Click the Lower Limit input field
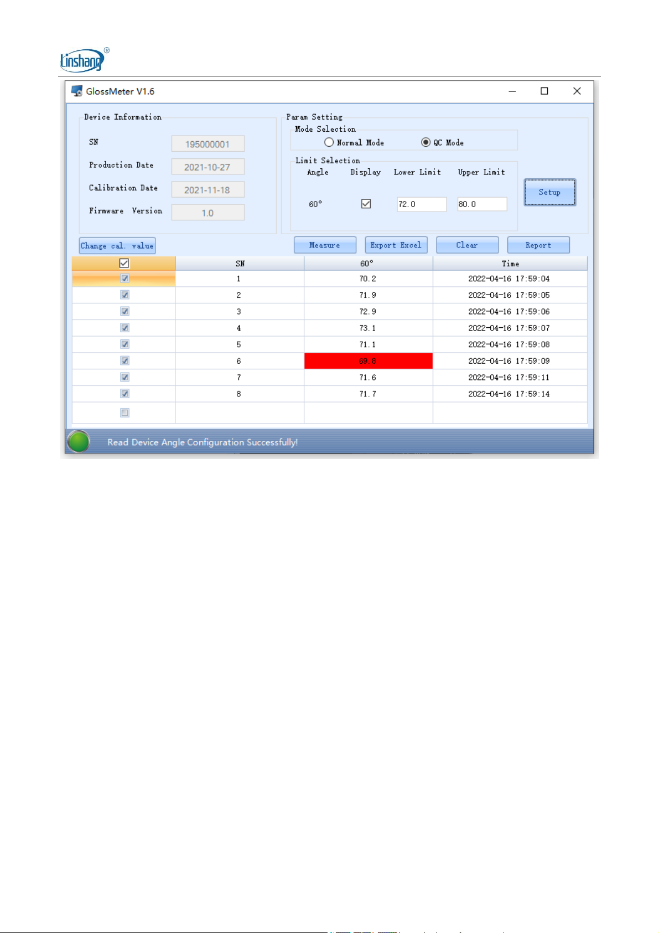Viewport: 659px width, 933px height. [x=421, y=204]
